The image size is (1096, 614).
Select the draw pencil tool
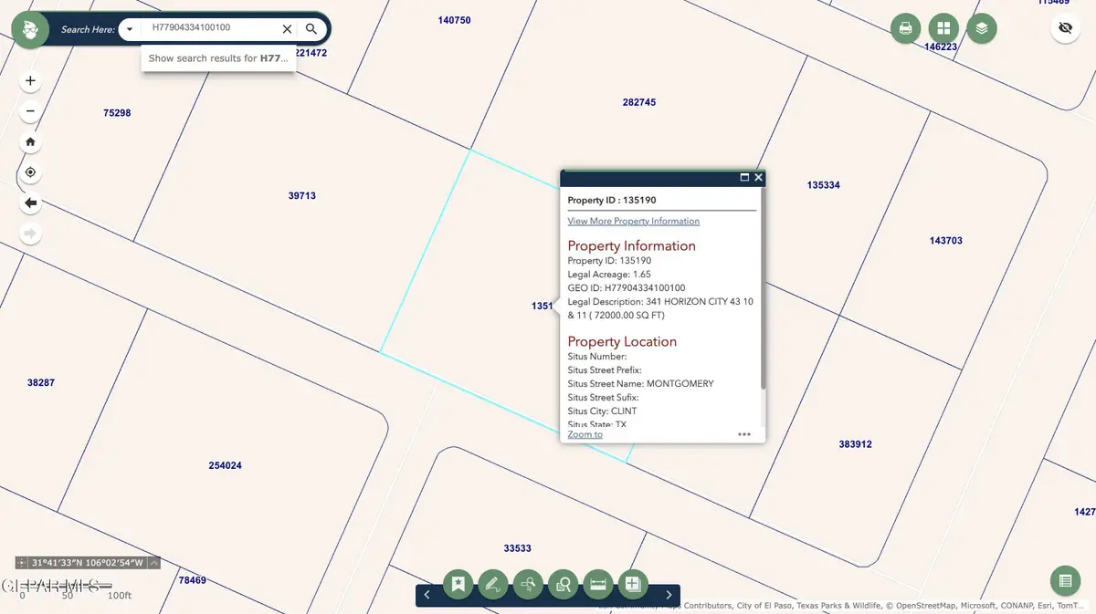click(x=493, y=584)
